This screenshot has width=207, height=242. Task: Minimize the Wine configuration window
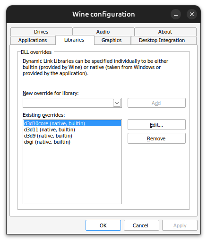click(176, 14)
